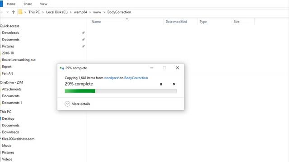Image resolution: width=289 pixels, height=162 pixels.
Task: Open Downloads under Quick access
Action: [10, 33]
